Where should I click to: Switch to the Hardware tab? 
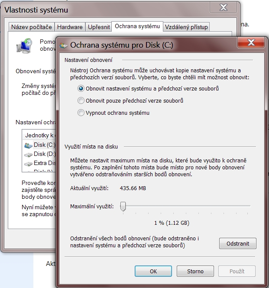[70, 27]
